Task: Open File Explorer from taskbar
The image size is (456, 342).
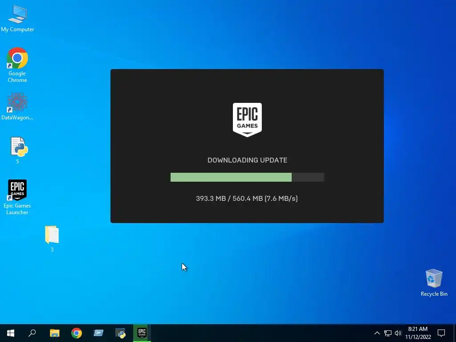Action: [x=54, y=333]
